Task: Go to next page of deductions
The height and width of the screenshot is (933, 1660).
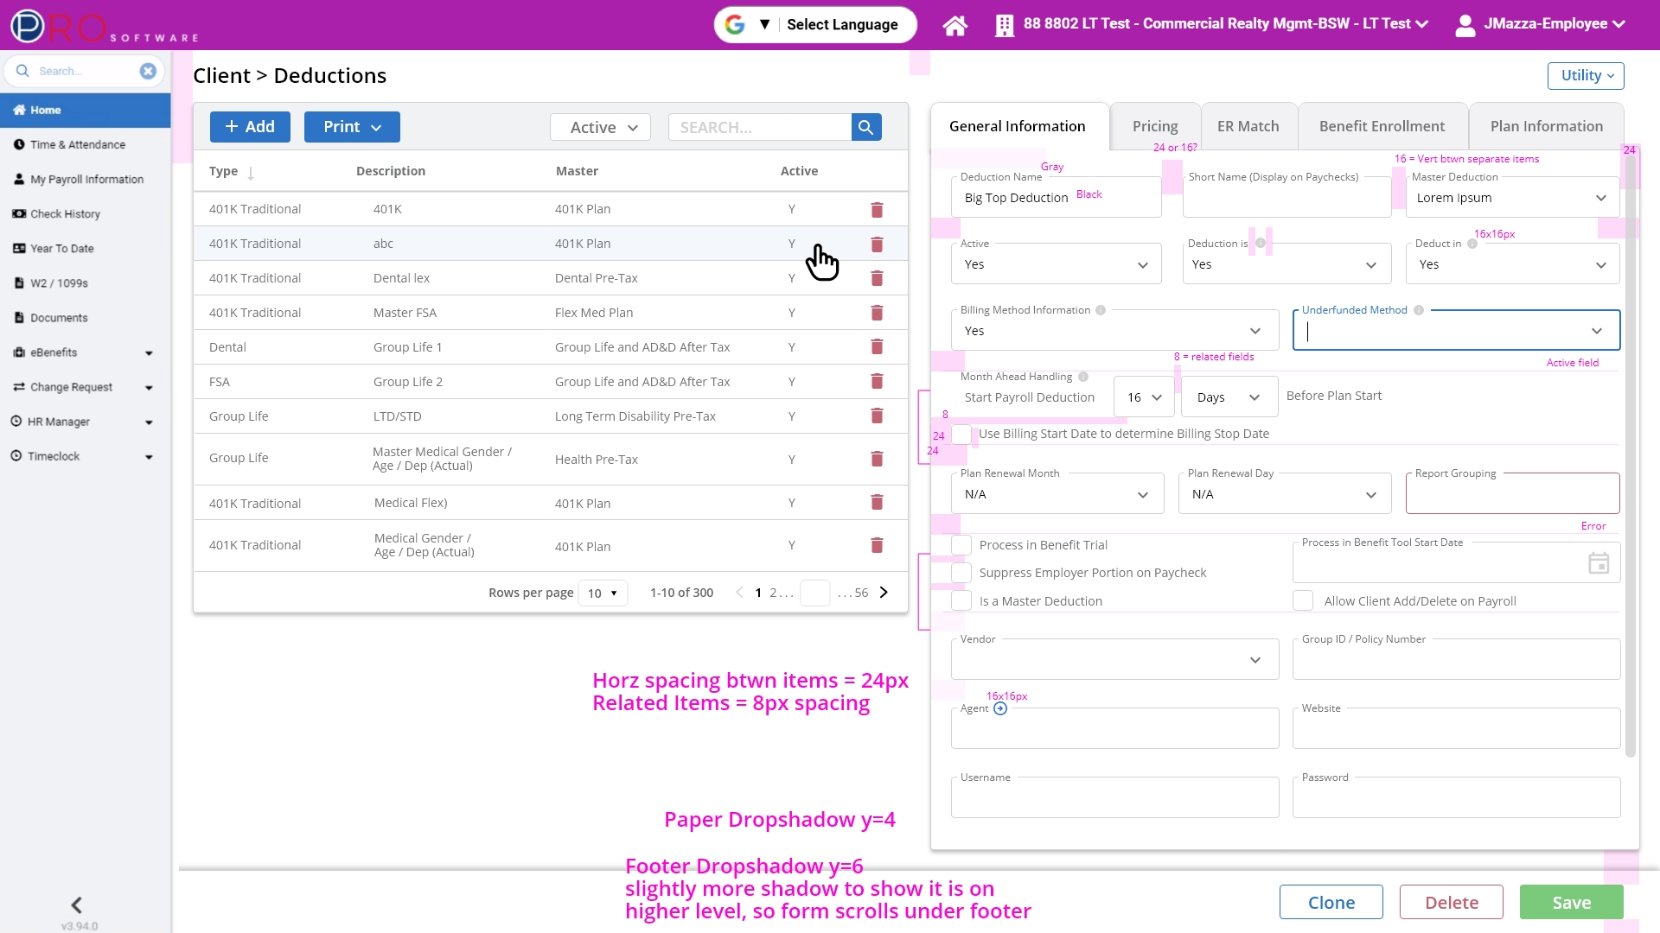Action: pos(884,593)
